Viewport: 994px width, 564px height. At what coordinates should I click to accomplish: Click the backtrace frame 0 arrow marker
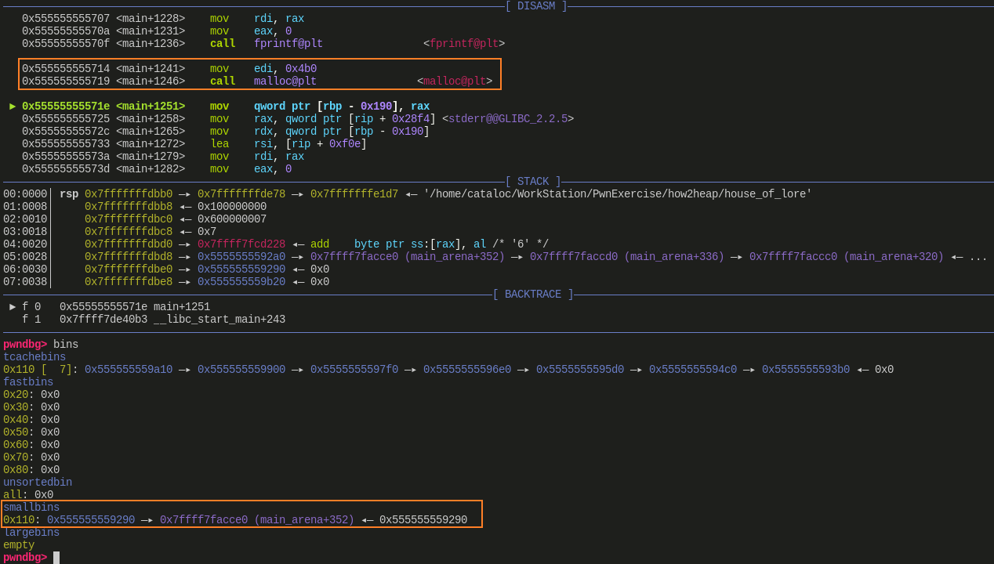13,307
